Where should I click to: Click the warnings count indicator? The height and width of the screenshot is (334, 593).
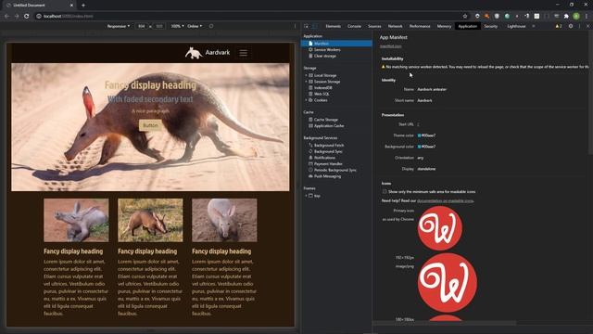coord(559,26)
